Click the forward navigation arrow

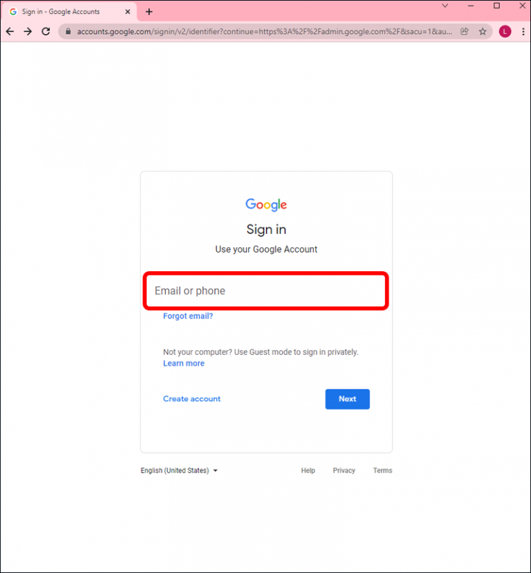coord(28,31)
